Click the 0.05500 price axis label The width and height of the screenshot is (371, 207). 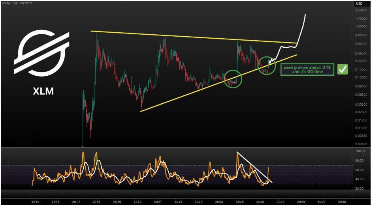pyautogui.click(x=361, y=95)
